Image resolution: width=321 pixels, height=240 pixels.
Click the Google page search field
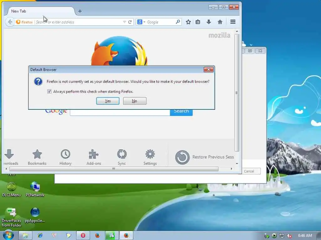(120, 112)
